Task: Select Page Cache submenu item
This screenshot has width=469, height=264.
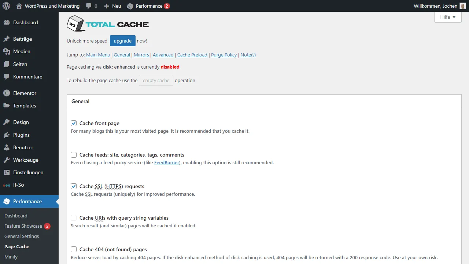Action: (17, 246)
